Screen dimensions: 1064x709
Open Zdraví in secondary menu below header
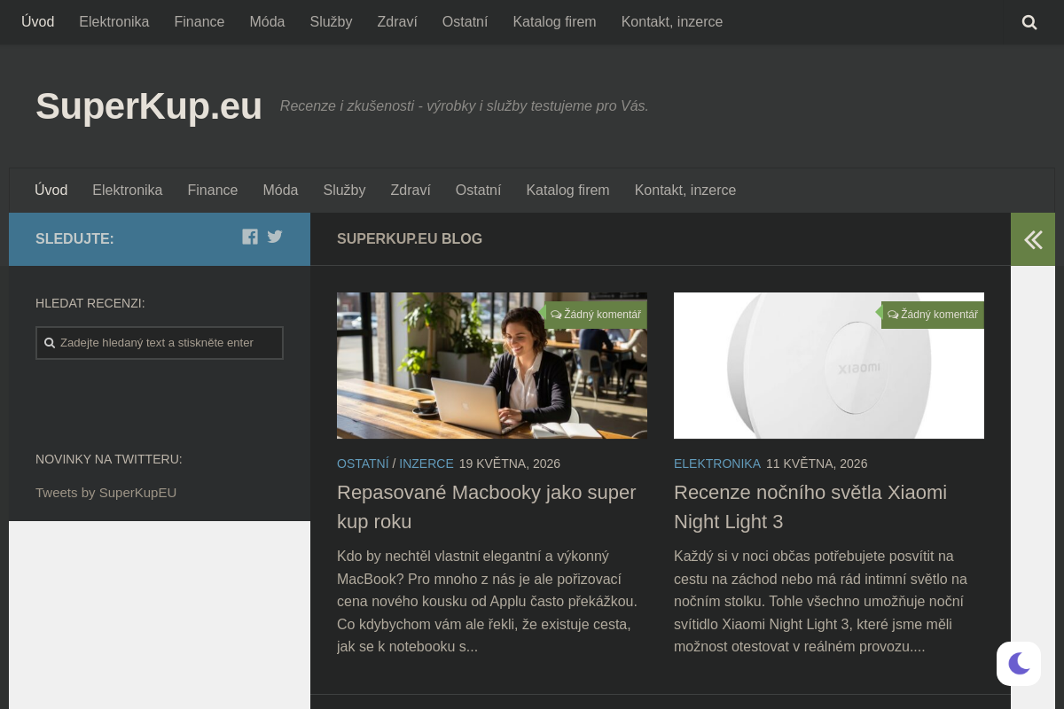(411, 191)
